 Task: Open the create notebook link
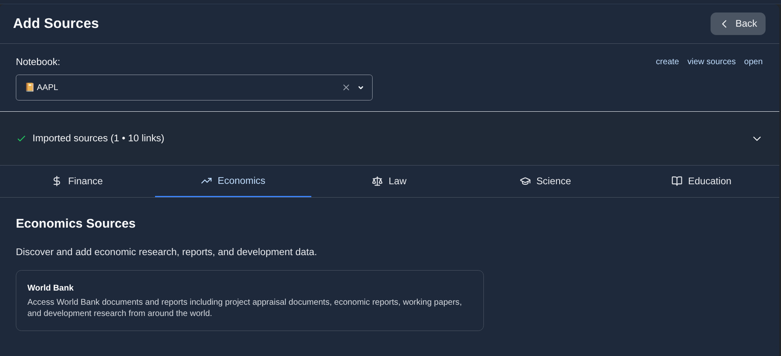(667, 62)
